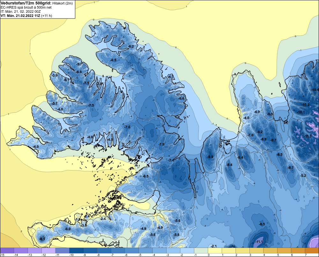Viewport: 319px width, 257px height.
Task: Click the -8.7 temperature label
Action: tap(291, 168)
